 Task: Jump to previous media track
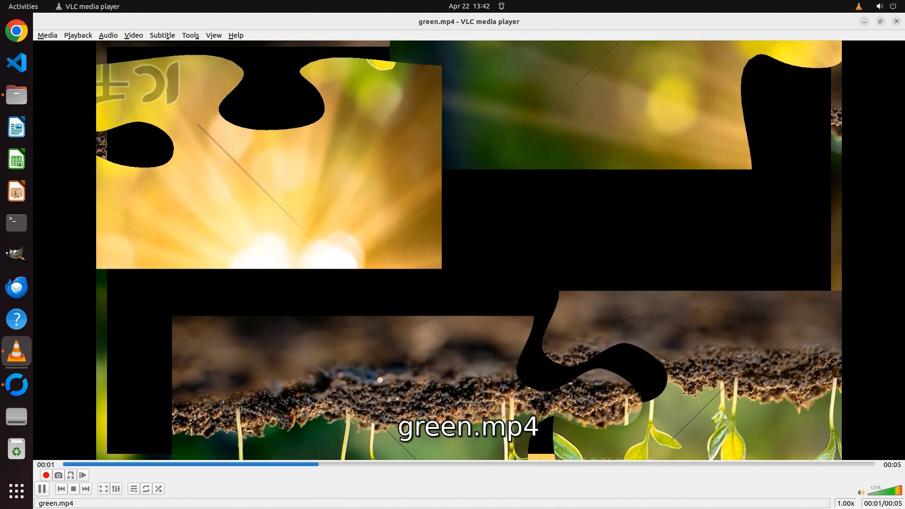tap(61, 489)
